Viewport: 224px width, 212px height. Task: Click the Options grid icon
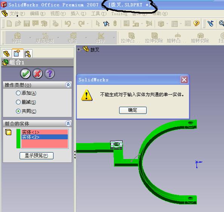coord(126,23)
